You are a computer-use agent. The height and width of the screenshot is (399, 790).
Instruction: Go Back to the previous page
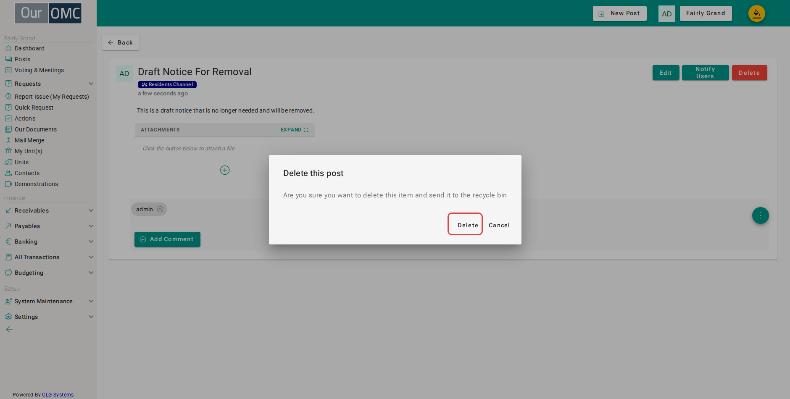tap(121, 42)
